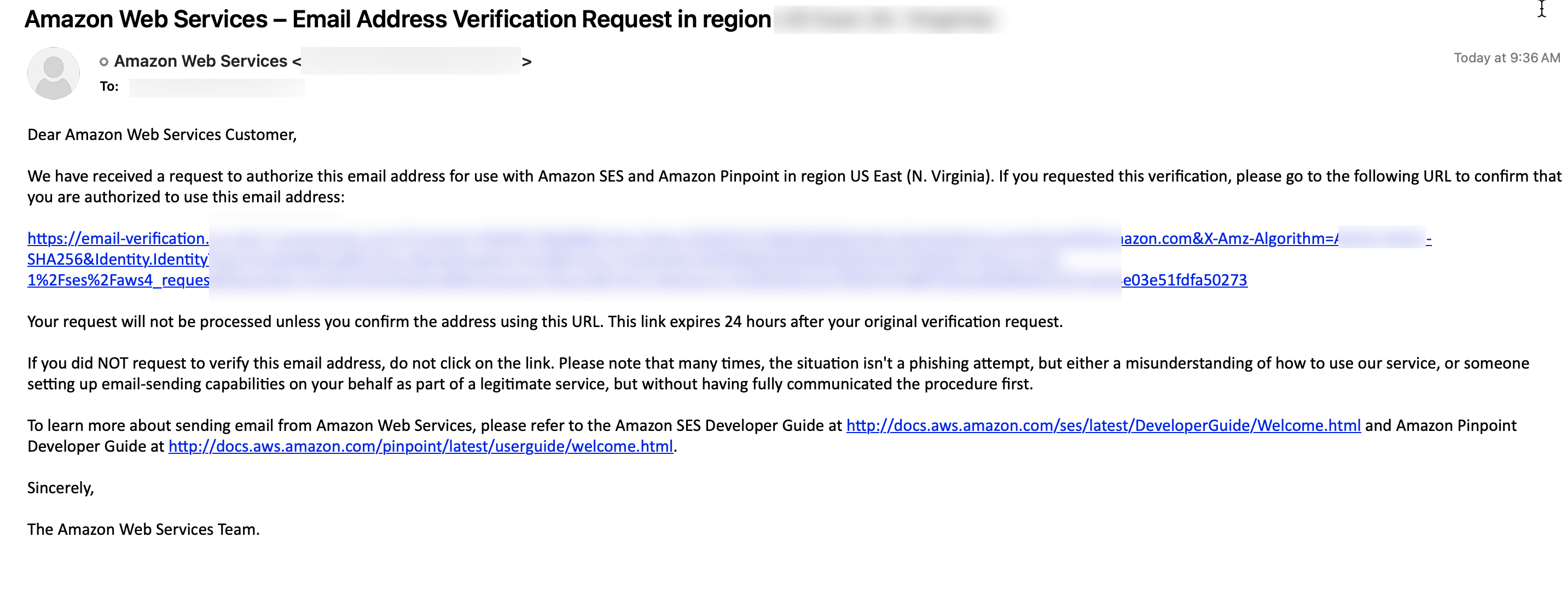Click the sender avatar image
Screen dimensions: 1567x607
(53, 73)
